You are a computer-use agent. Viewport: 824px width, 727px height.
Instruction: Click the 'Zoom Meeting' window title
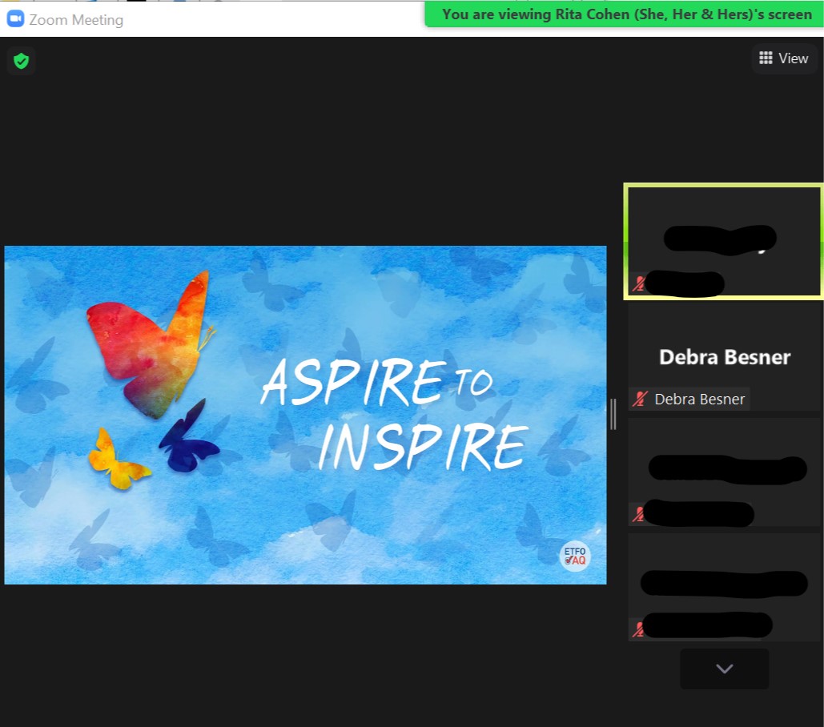[76, 20]
